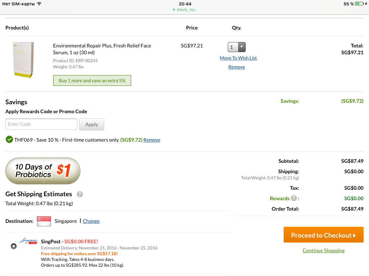Click the green checkmark beside promo THF069
The height and width of the screenshot is (276, 369).
[x=9, y=139]
